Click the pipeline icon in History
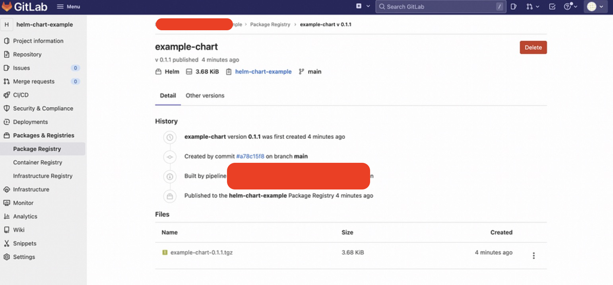Image resolution: width=613 pixels, height=285 pixels. click(170, 176)
